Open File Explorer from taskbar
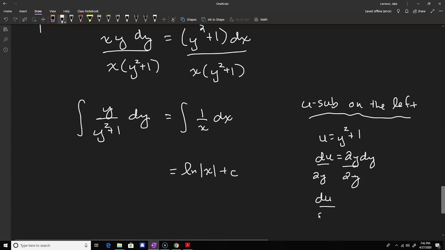445x250 pixels. (119, 245)
